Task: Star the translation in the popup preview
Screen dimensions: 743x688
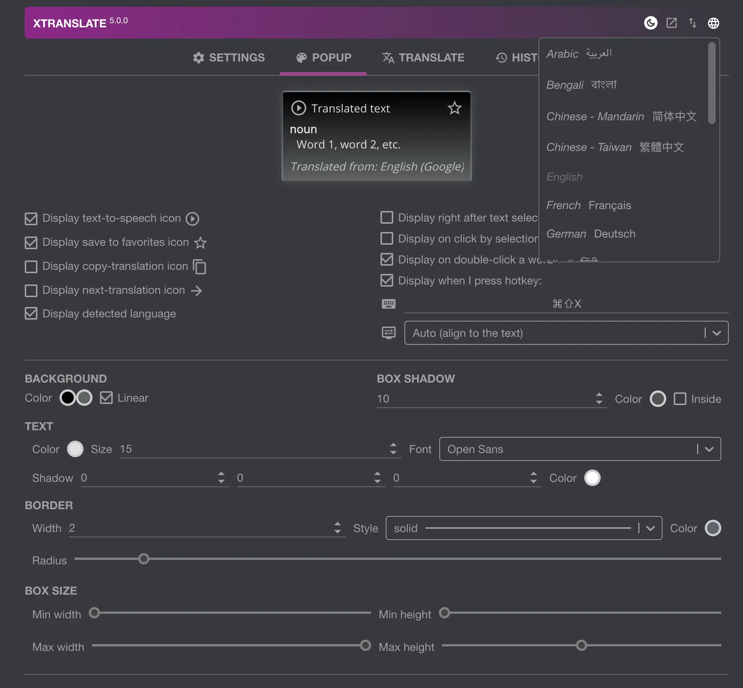Action: [x=454, y=108]
